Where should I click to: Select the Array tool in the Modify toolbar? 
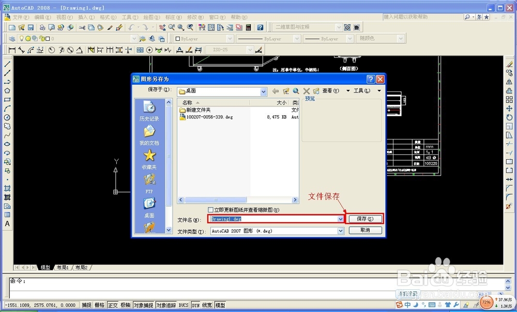[x=509, y=100]
